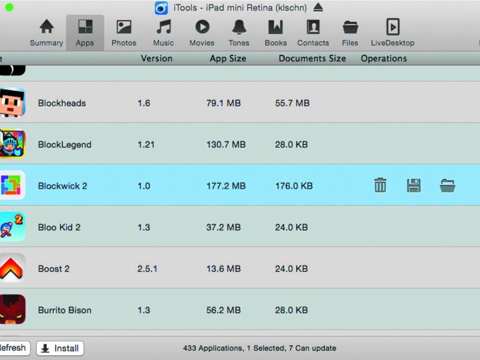
Task: Click the 177.2 MB app size
Action: tap(226, 186)
